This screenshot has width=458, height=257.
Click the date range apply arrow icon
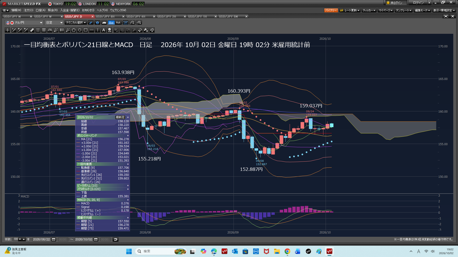tap(115, 239)
